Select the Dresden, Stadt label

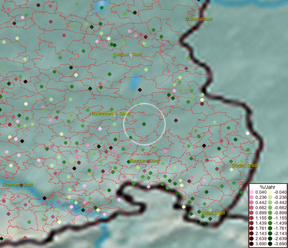(18, 184)
